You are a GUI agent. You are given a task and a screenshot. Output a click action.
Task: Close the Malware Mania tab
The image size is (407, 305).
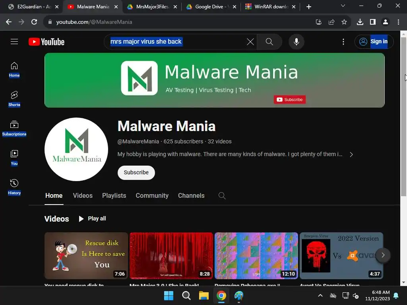[x=116, y=7]
